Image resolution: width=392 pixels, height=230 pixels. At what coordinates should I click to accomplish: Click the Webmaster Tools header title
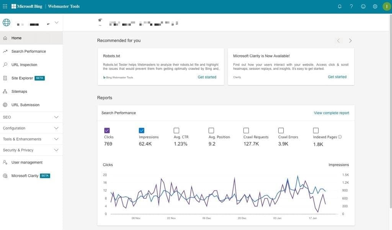(64, 6)
